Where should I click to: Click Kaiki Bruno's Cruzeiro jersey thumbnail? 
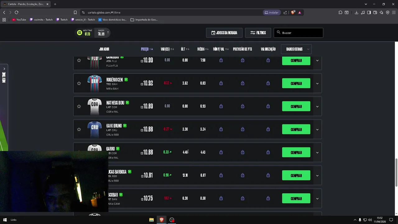(95, 129)
